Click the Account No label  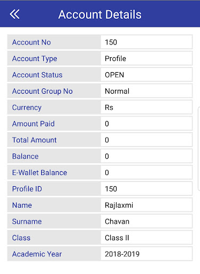tap(32, 42)
